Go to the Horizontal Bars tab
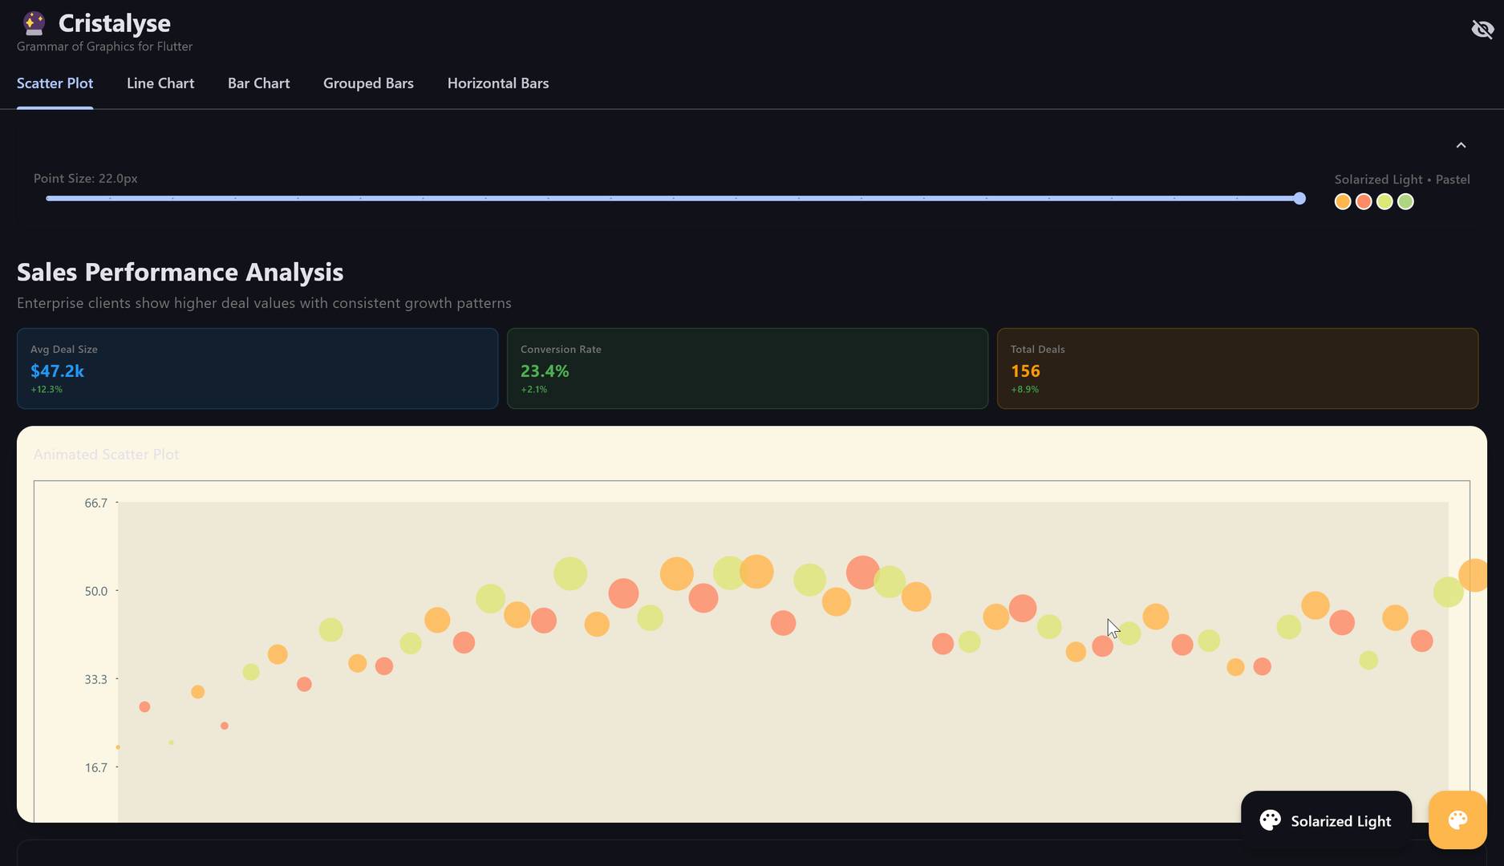This screenshot has width=1504, height=866. point(497,83)
